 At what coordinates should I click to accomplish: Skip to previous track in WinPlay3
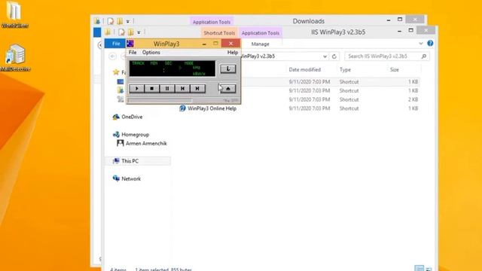click(x=182, y=89)
